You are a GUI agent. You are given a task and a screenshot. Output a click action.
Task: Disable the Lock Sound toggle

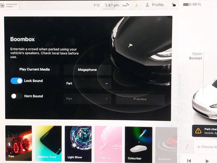coord(17,81)
